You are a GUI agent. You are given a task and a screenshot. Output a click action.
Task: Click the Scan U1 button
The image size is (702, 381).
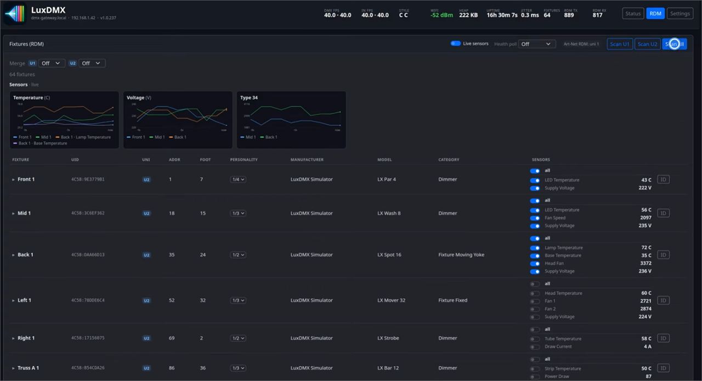click(620, 44)
